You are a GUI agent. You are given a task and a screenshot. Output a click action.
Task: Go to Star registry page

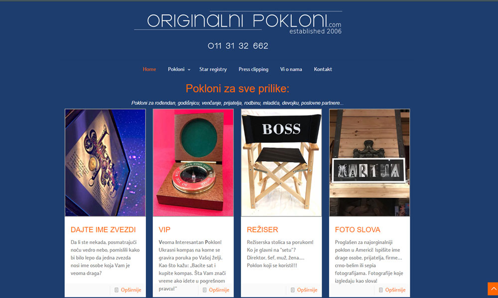tap(213, 70)
